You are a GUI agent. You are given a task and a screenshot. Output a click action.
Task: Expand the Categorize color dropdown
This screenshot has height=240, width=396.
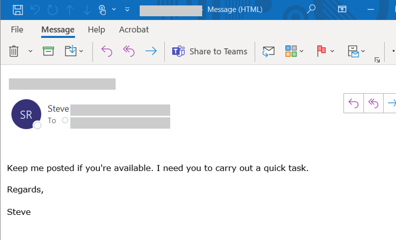coord(302,51)
